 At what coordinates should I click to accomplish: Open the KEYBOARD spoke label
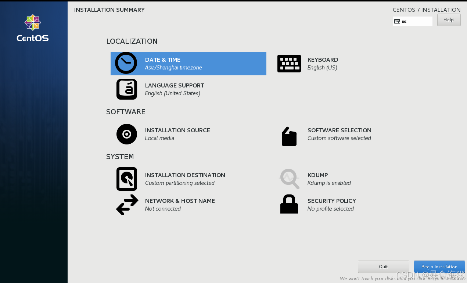323,60
